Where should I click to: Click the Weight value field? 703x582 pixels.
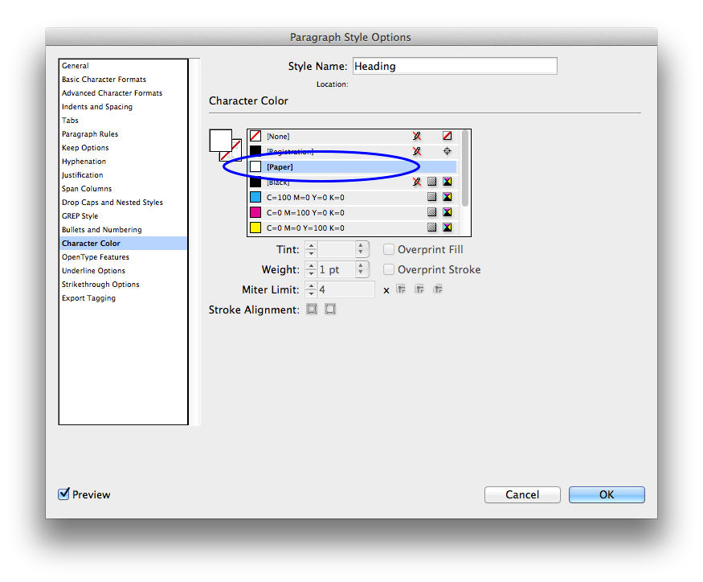click(x=337, y=269)
